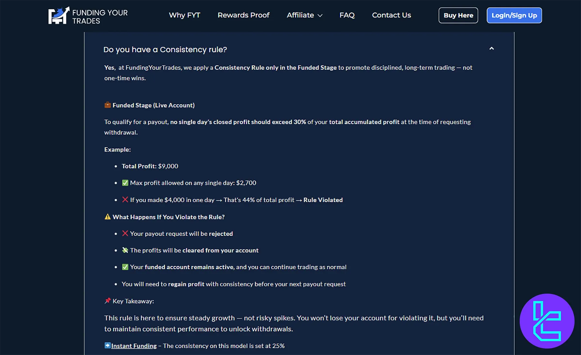Viewport: 581px width, 355px height.
Task: Go to the Rewards Proof page
Action: pos(243,15)
